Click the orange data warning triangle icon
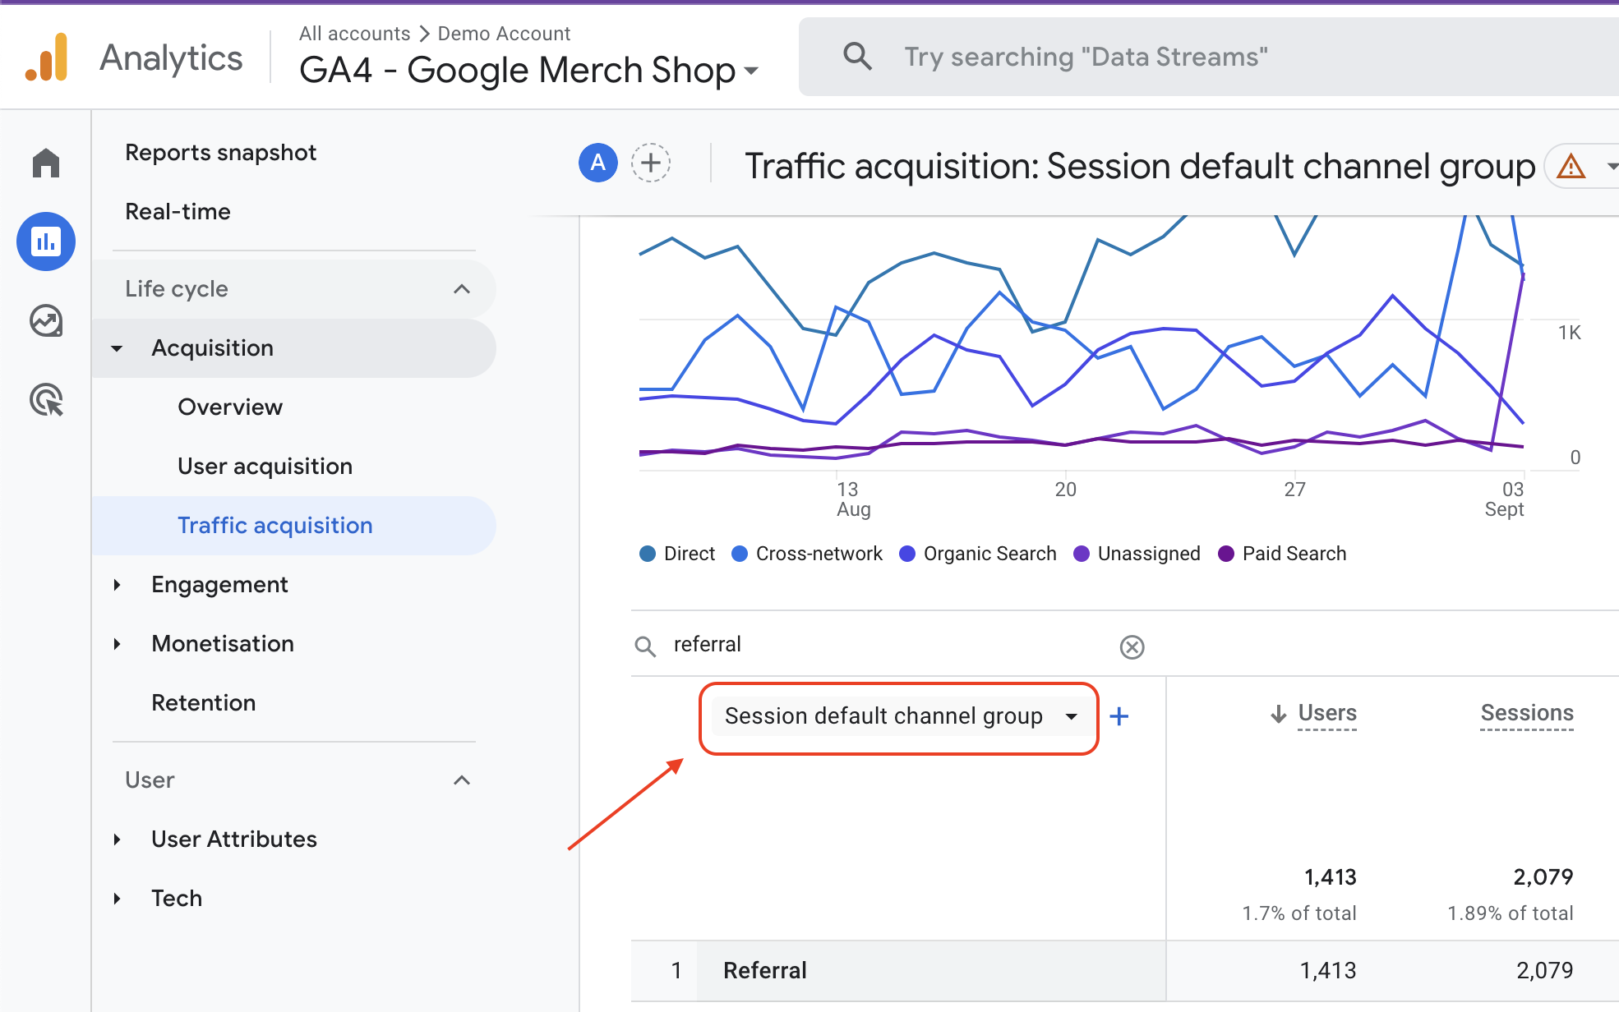Image resolution: width=1619 pixels, height=1012 pixels. [1571, 167]
